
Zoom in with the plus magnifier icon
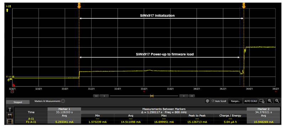click(269, 101)
